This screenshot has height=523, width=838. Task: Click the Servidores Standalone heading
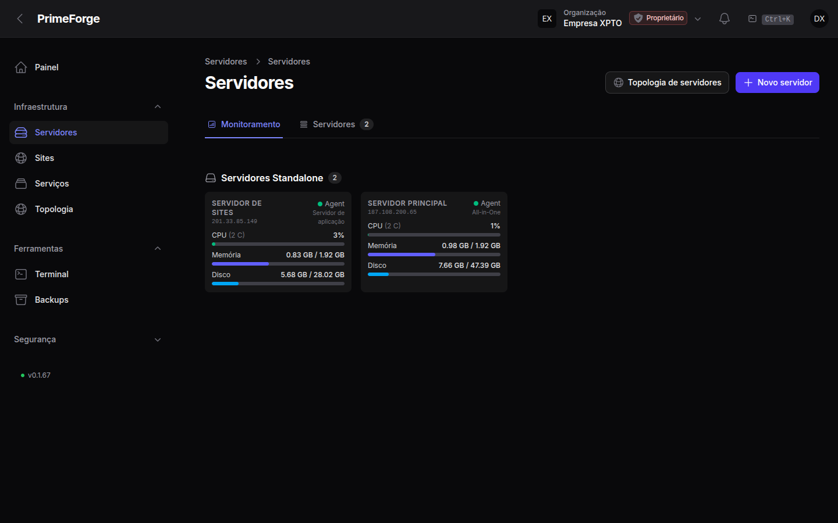tap(272, 178)
